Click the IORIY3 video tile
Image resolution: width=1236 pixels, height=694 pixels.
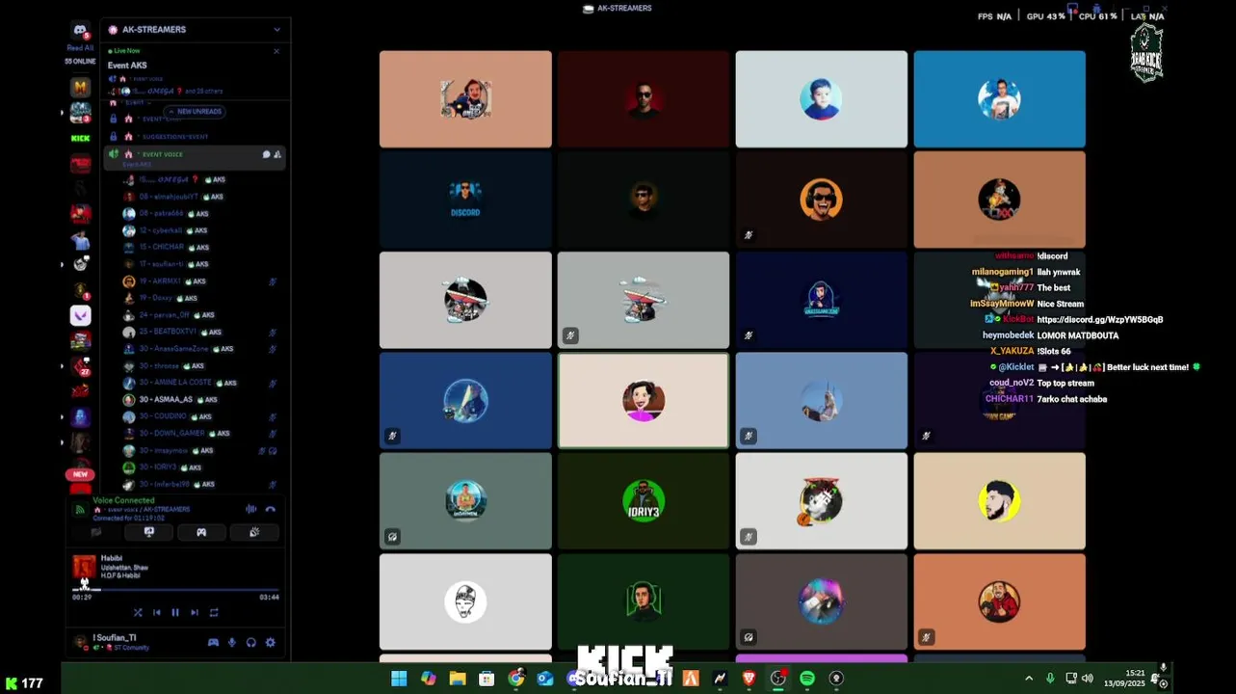[644, 501]
